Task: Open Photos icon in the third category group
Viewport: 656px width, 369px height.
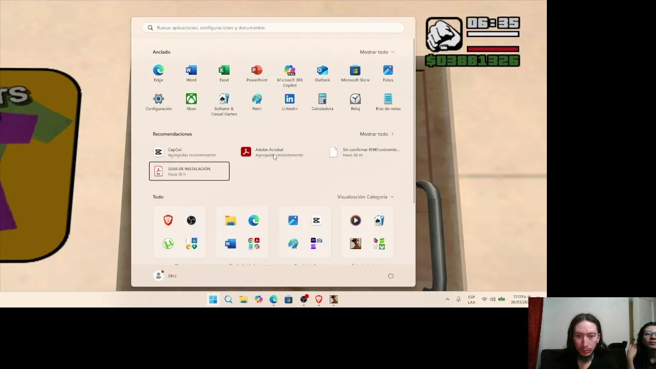Action: pos(293,220)
